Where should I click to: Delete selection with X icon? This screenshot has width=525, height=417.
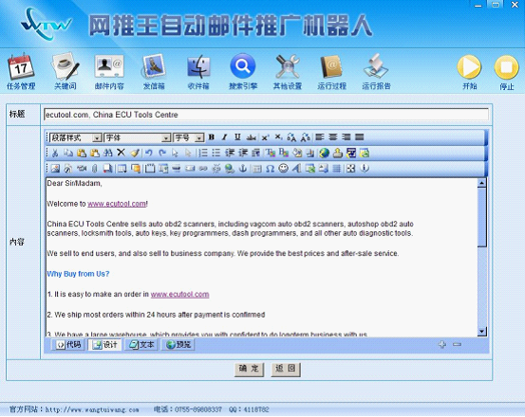point(121,153)
